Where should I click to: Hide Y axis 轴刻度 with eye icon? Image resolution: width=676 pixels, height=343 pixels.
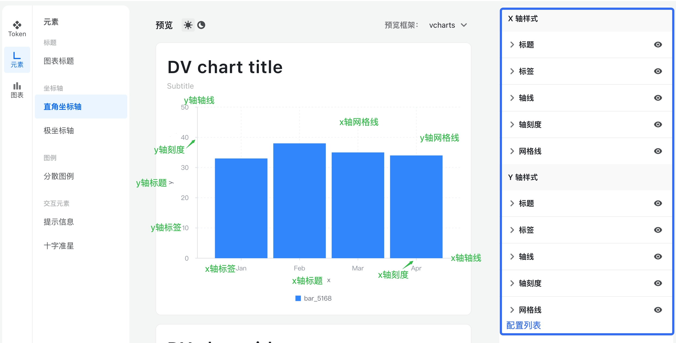click(x=658, y=283)
